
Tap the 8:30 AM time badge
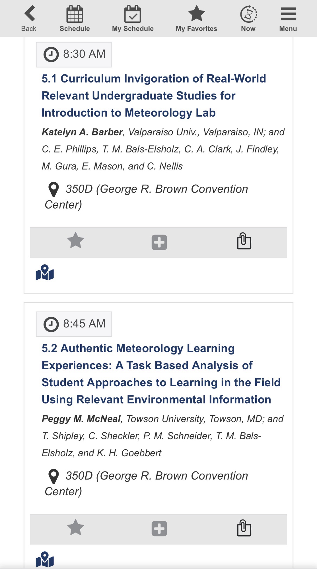pos(74,54)
